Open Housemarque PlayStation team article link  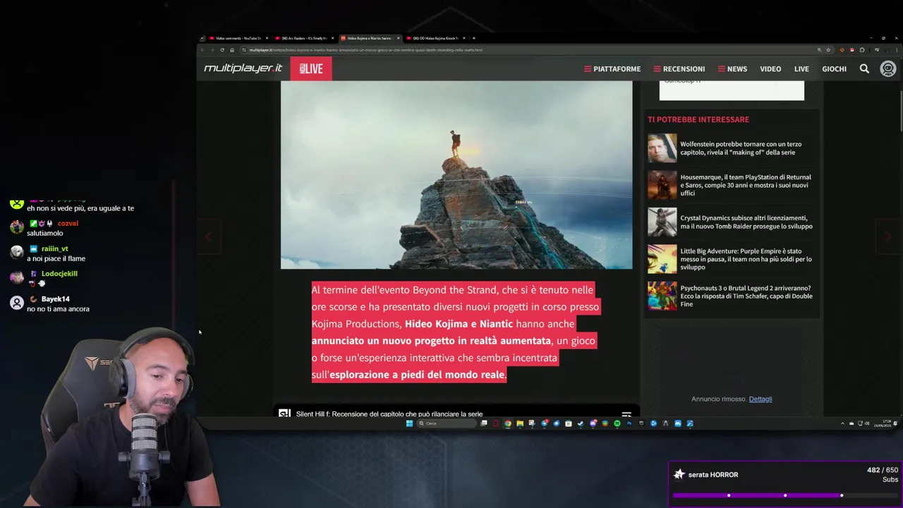click(746, 185)
